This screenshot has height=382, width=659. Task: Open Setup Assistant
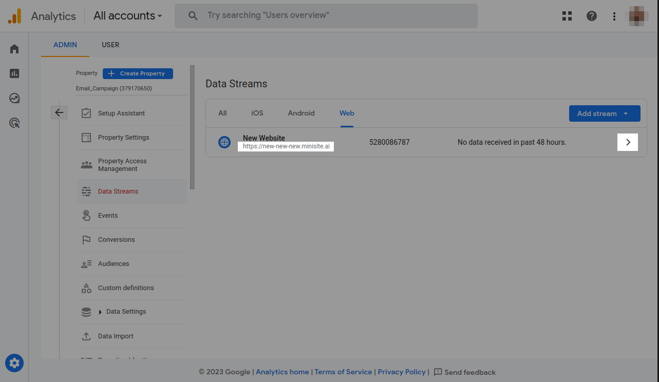point(121,113)
